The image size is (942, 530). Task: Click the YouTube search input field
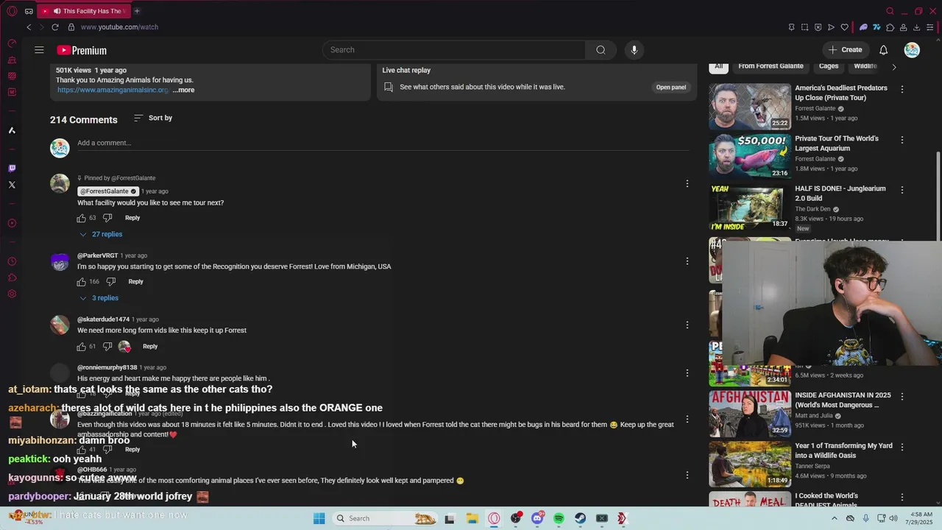tap(454, 50)
